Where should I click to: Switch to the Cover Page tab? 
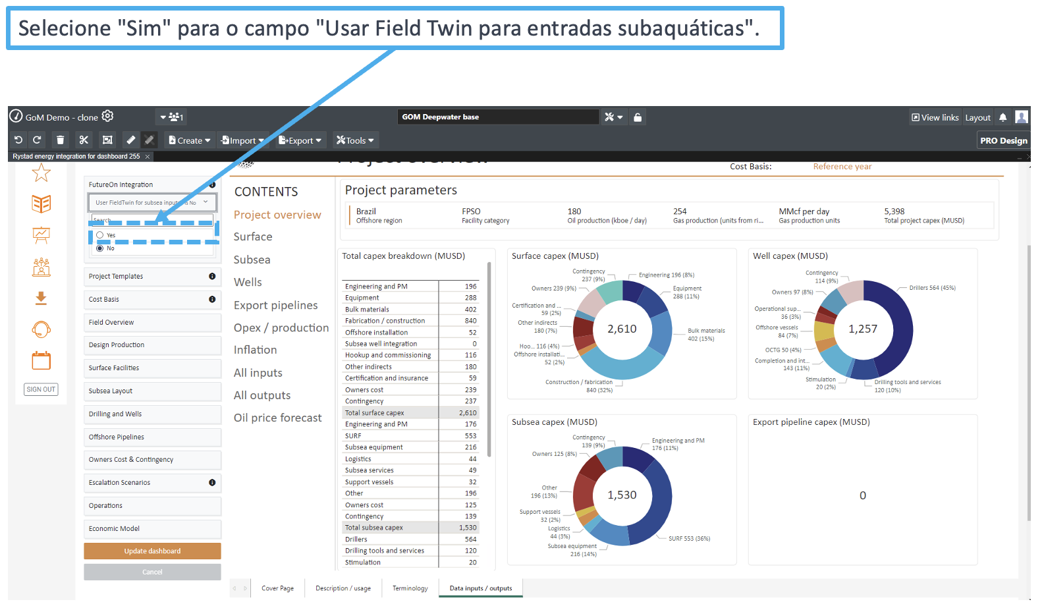pyautogui.click(x=277, y=588)
